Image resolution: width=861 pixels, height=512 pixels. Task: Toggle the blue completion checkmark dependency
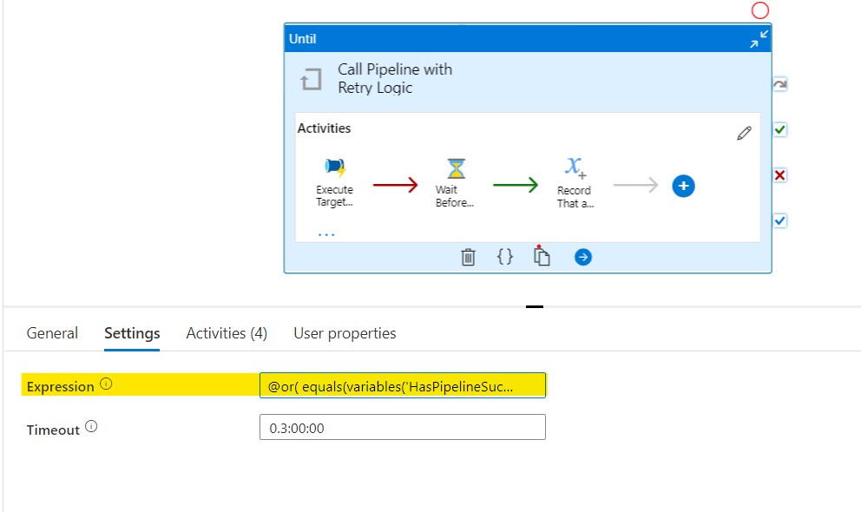(779, 220)
